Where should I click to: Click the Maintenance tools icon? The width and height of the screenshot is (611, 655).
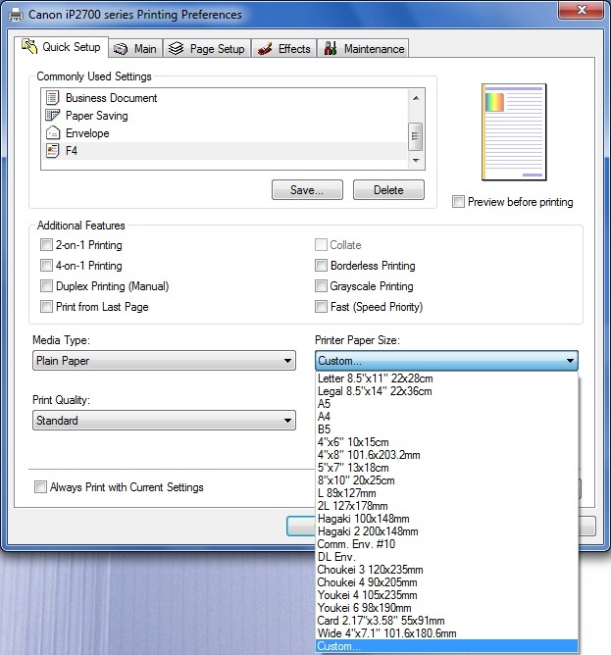[331, 48]
